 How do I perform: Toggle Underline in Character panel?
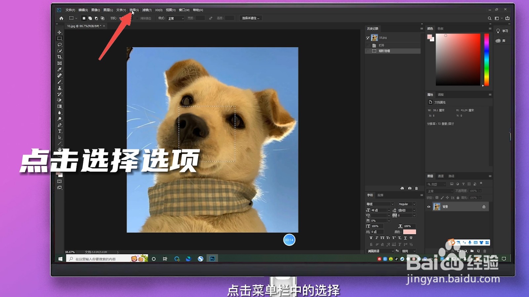click(x=405, y=238)
